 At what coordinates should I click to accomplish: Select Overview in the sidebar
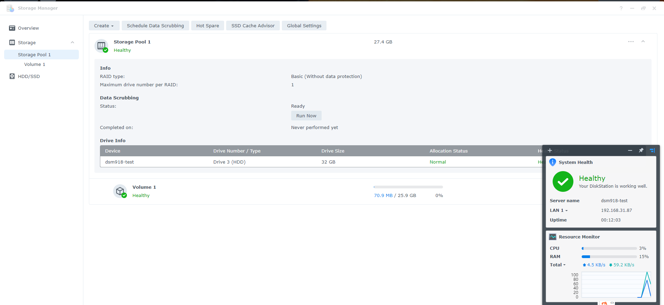(28, 28)
